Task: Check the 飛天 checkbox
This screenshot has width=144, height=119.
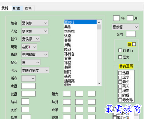Action: coord(120,86)
